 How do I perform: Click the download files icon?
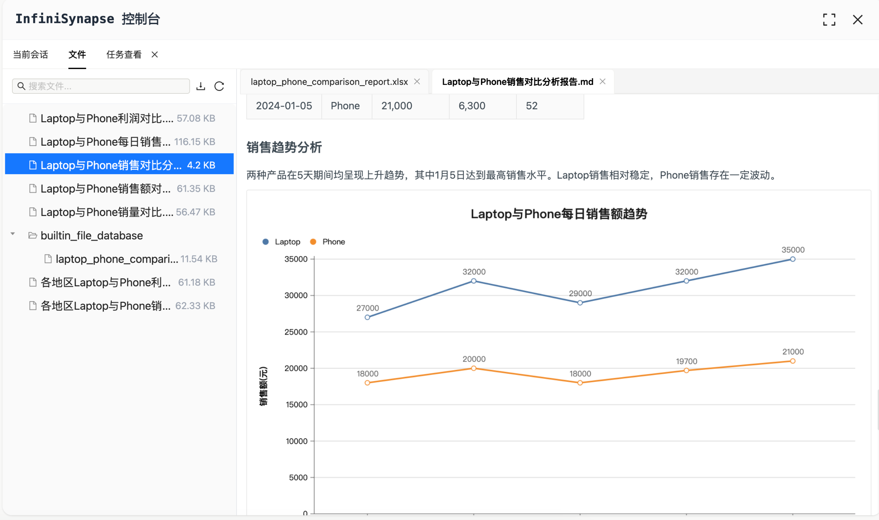pyautogui.click(x=201, y=86)
